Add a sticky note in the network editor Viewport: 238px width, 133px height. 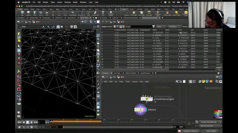pos(203,82)
